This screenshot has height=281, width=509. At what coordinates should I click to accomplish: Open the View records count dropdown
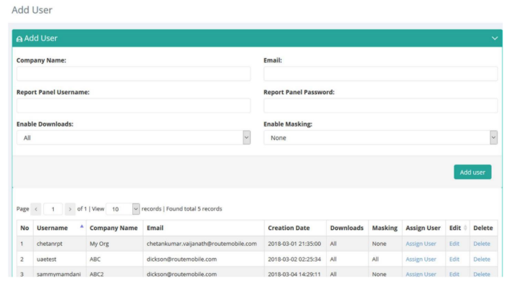(x=123, y=209)
